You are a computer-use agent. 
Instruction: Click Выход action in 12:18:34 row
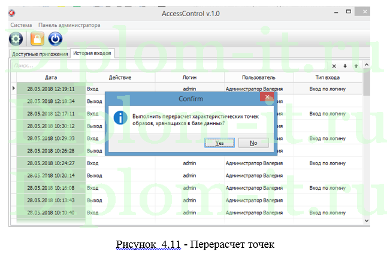tap(95, 101)
